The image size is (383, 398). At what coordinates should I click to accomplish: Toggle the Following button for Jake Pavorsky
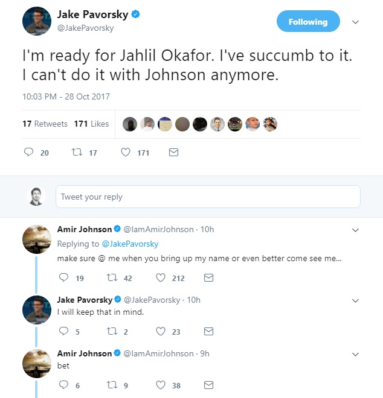point(308,22)
